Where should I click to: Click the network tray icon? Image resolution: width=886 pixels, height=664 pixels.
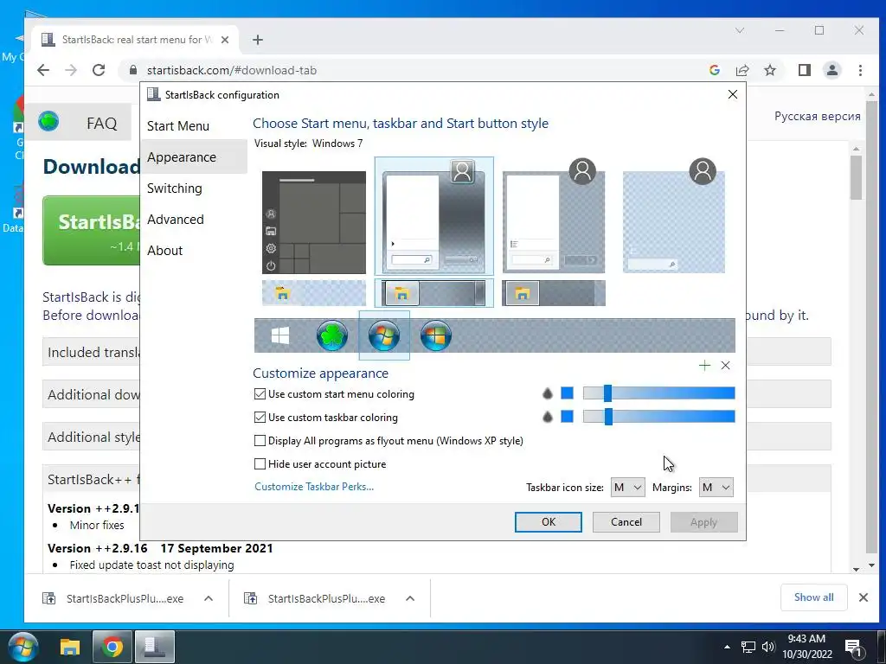(748, 647)
